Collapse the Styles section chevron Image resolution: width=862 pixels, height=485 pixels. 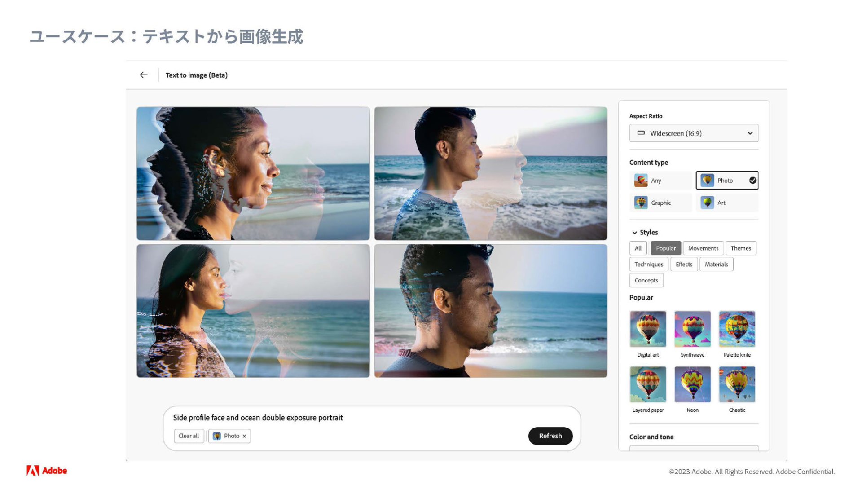point(634,233)
